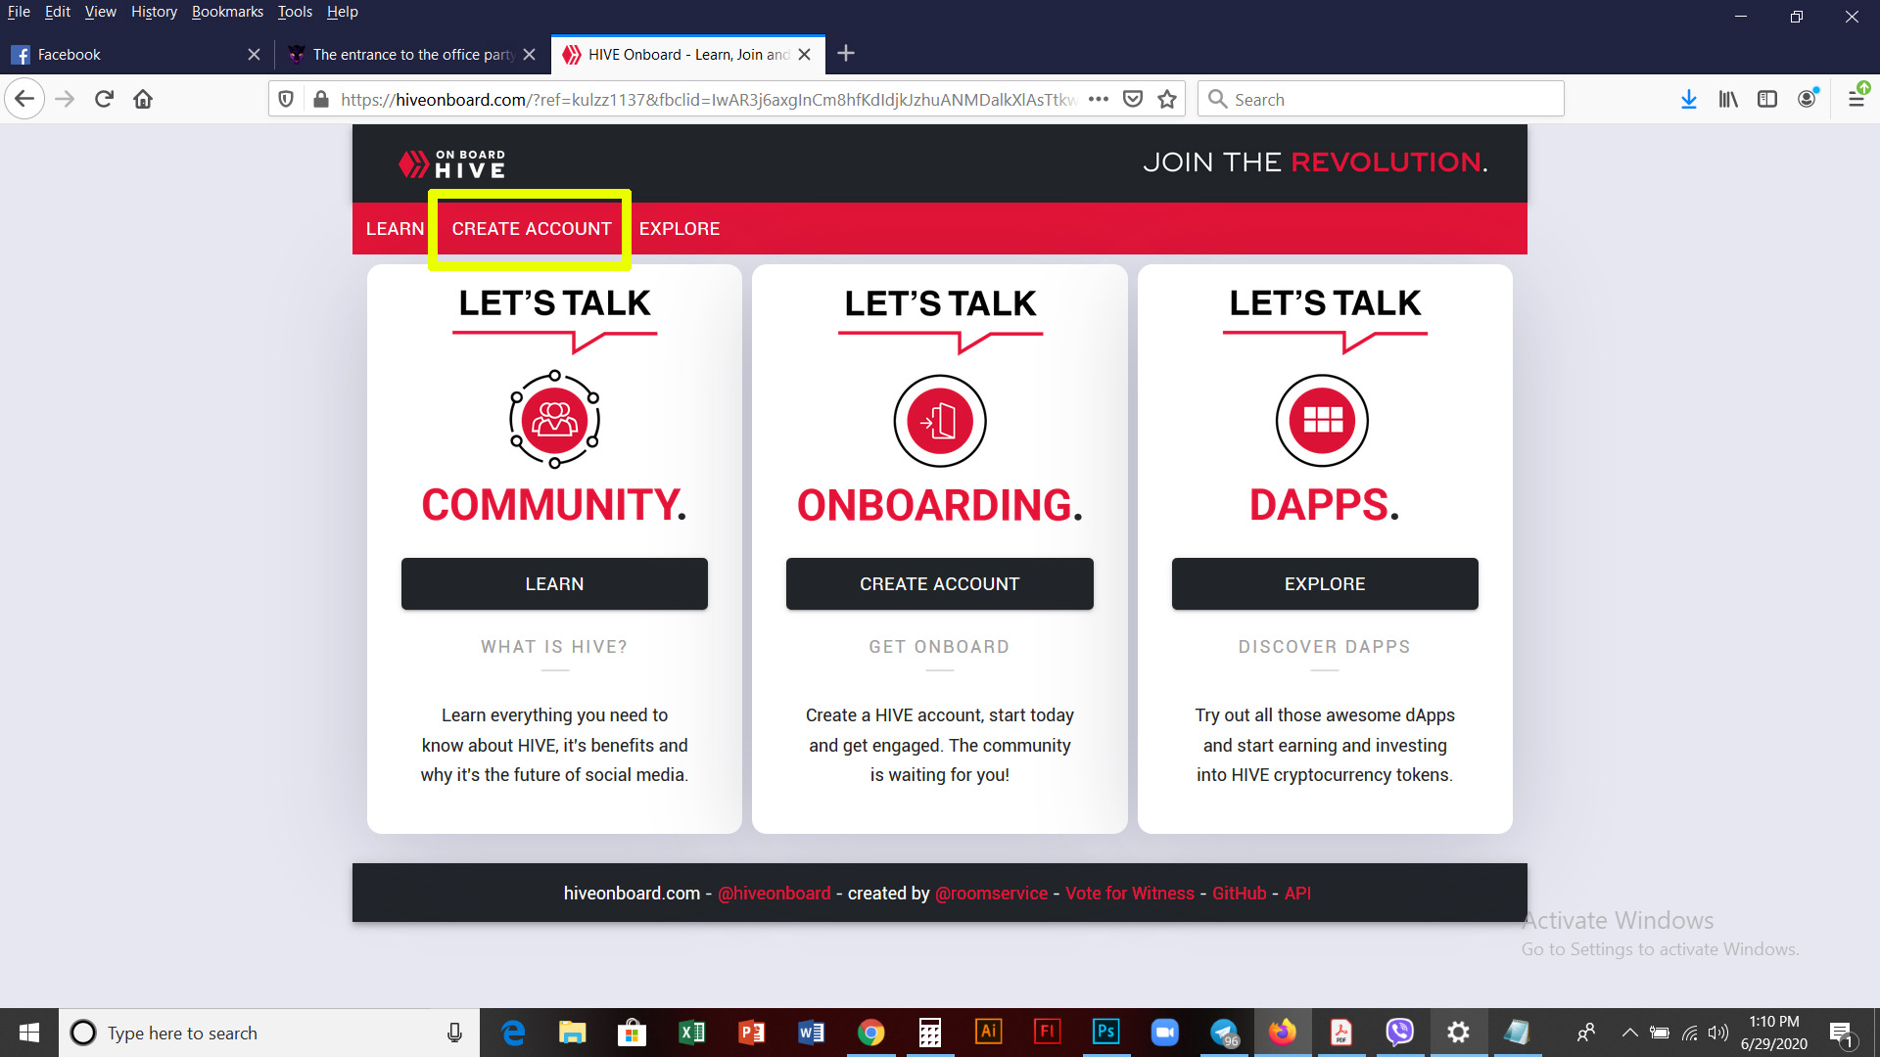Image resolution: width=1880 pixels, height=1057 pixels.
Task: Bookmark this page with star icon
Action: pos(1167,99)
